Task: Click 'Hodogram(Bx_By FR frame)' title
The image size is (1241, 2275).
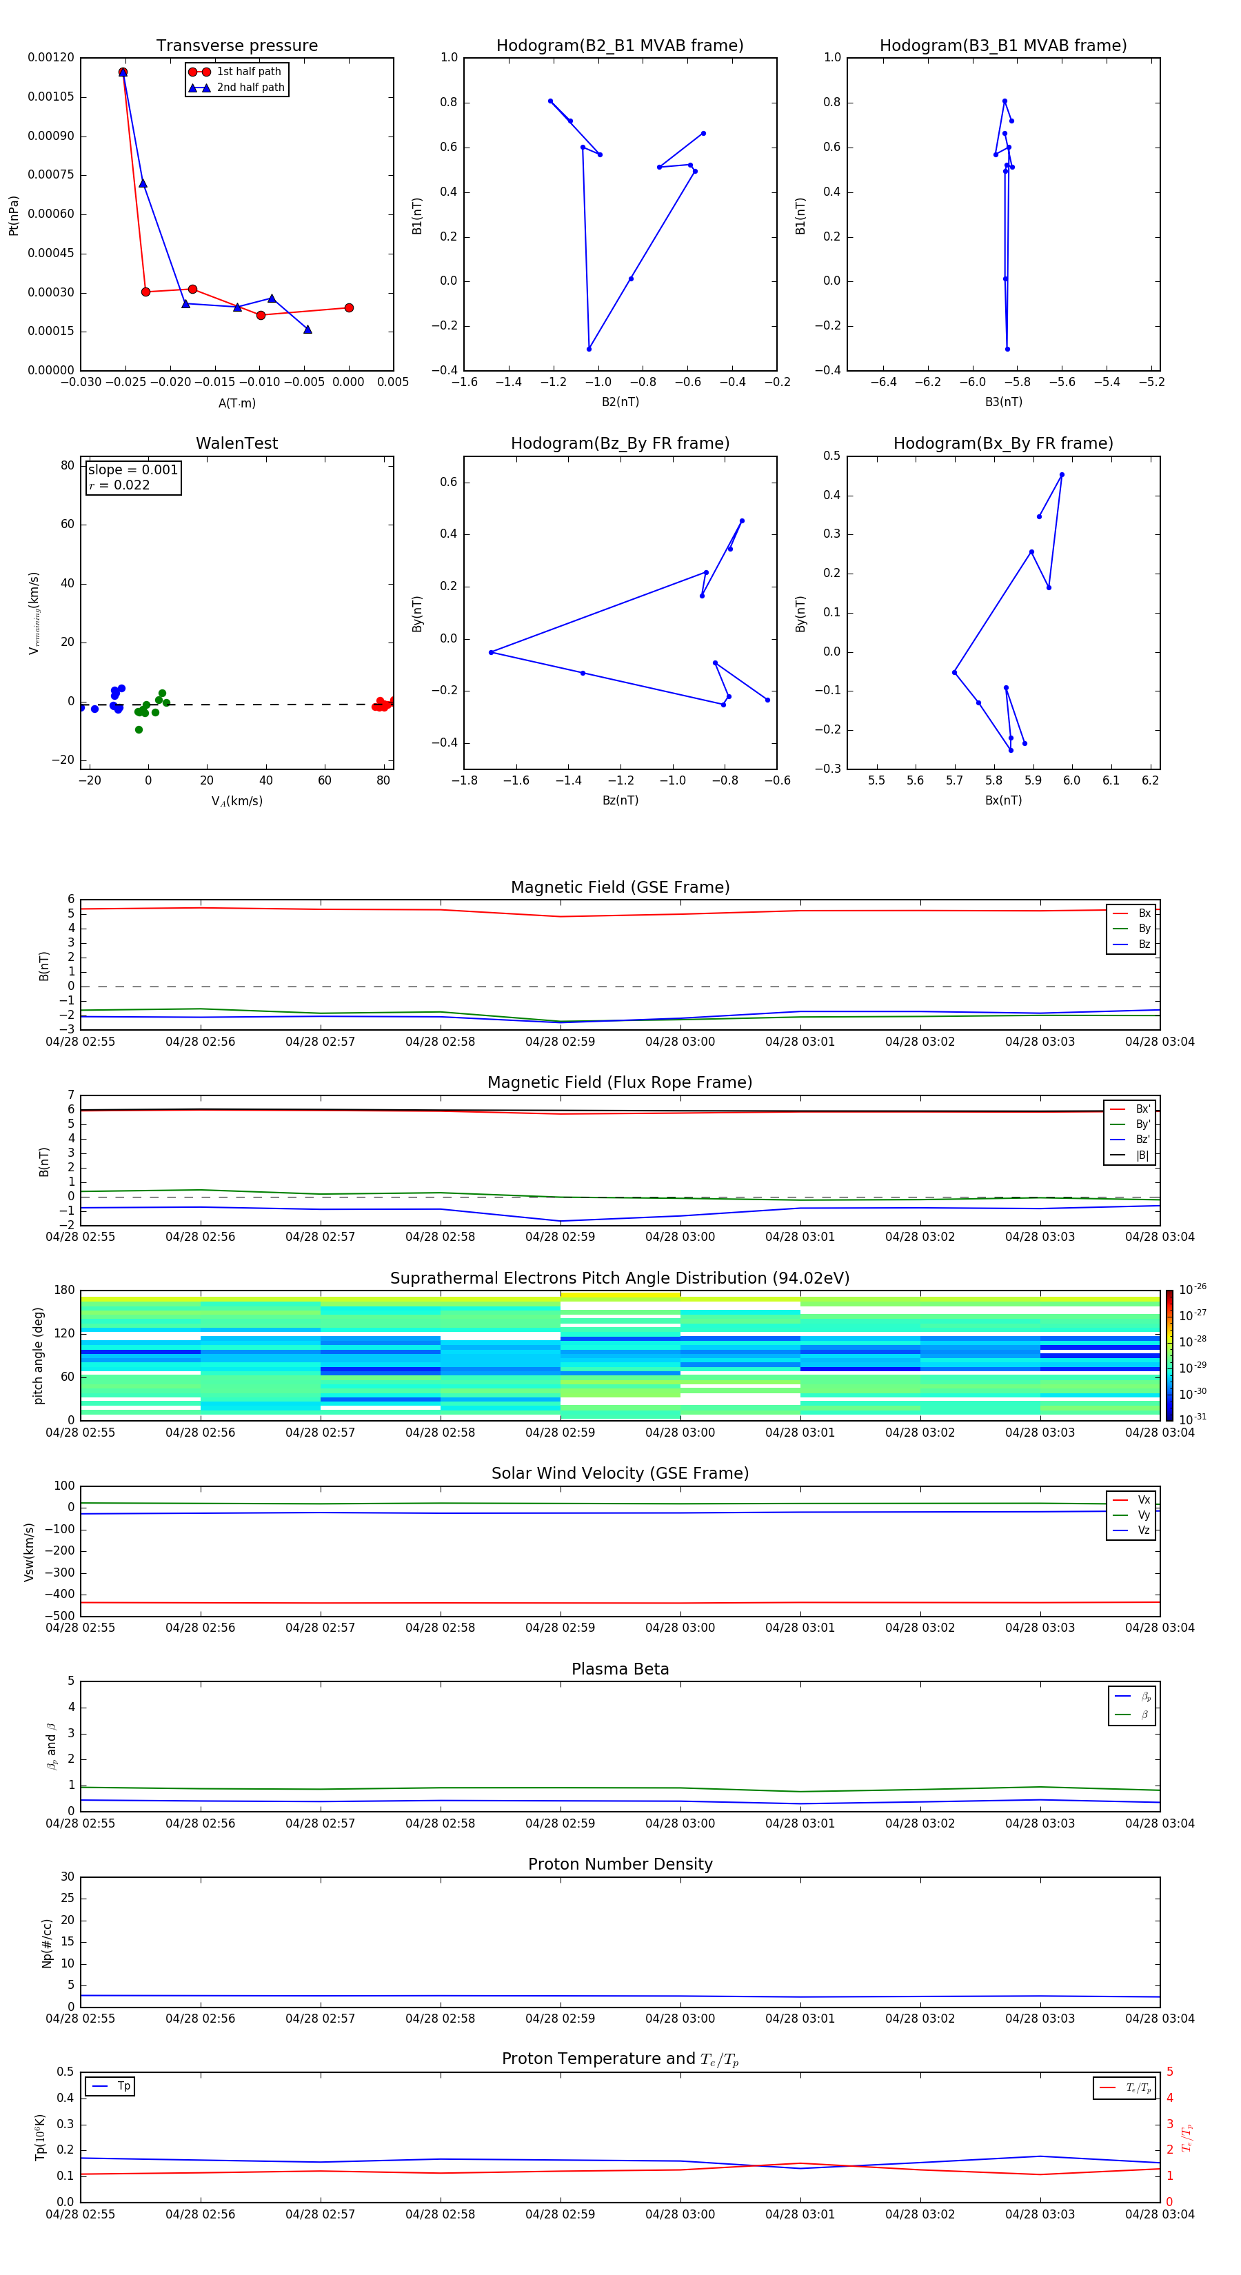Action: (x=1003, y=443)
